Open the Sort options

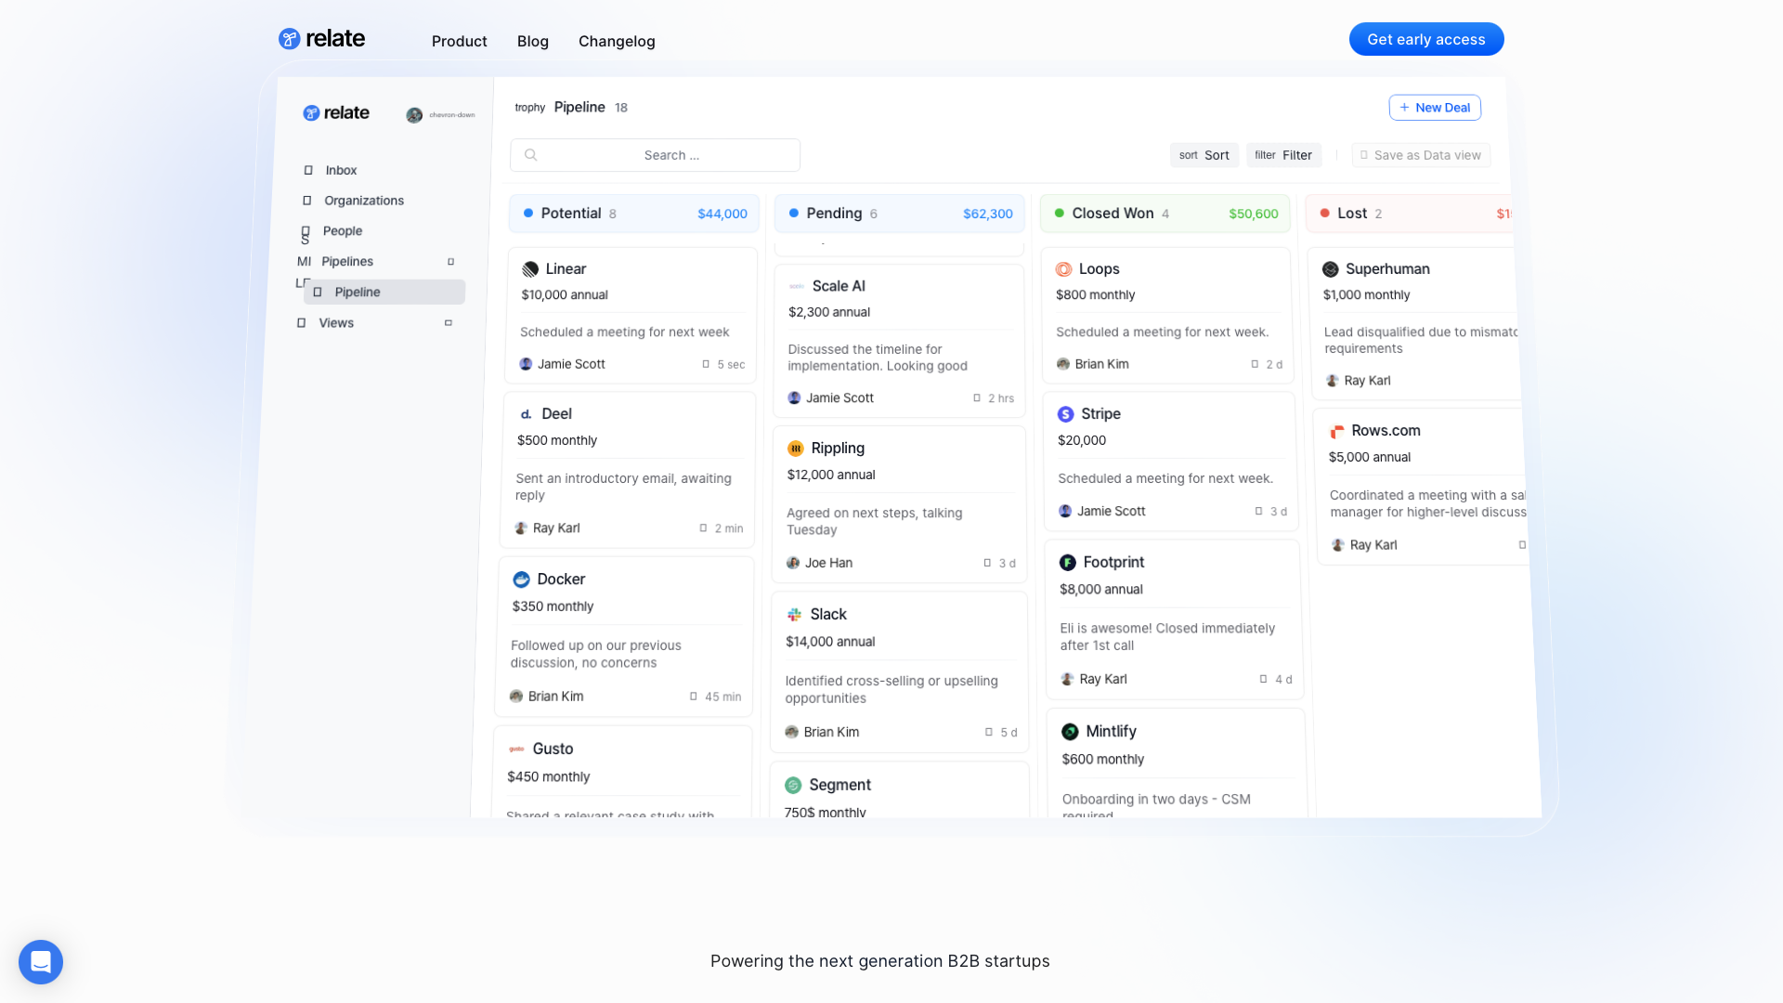(1204, 155)
